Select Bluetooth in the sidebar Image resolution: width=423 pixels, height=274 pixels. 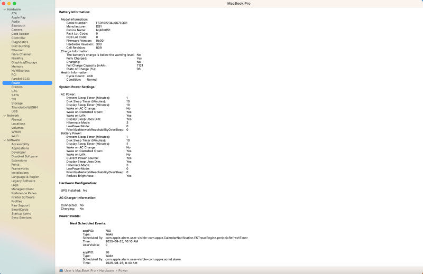pos(19,25)
